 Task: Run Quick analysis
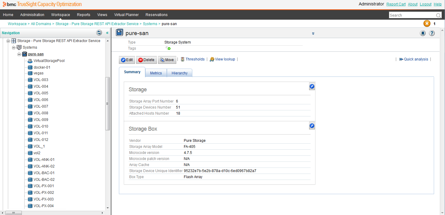pos(414,59)
